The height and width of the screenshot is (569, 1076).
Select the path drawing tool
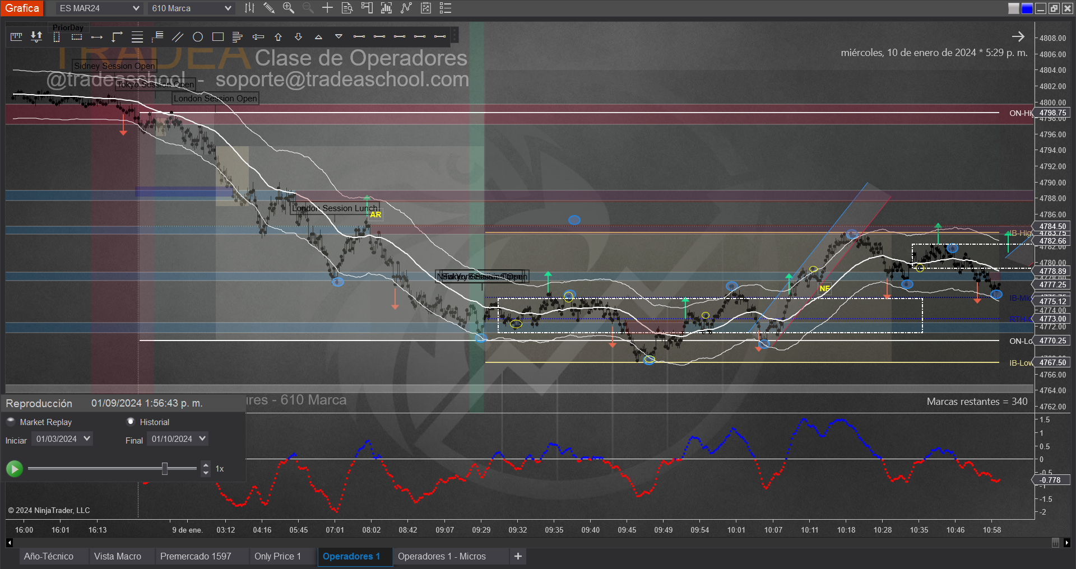117,37
